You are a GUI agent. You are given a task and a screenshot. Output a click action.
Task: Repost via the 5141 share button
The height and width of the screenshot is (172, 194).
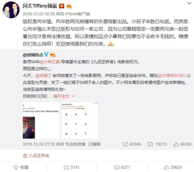click(x=71, y=167)
